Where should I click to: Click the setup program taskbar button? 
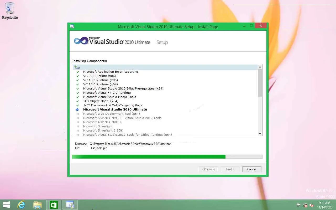pyautogui.click(x=70, y=205)
